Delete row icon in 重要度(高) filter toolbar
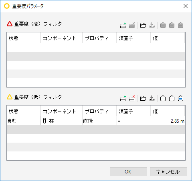Screen dimensions: 192x181 [132, 25]
